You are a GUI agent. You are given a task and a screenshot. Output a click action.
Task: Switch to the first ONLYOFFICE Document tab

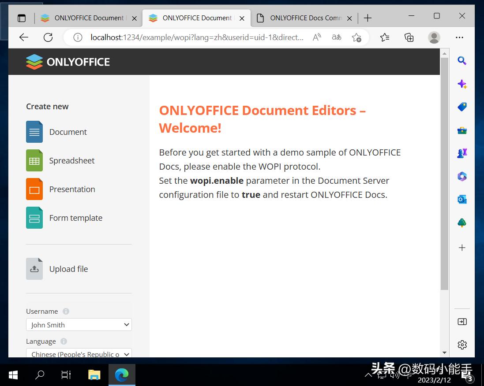pos(88,18)
